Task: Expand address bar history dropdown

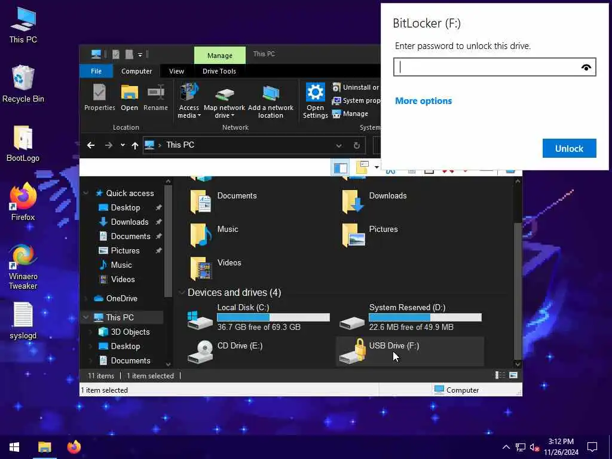Action: tap(339, 146)
